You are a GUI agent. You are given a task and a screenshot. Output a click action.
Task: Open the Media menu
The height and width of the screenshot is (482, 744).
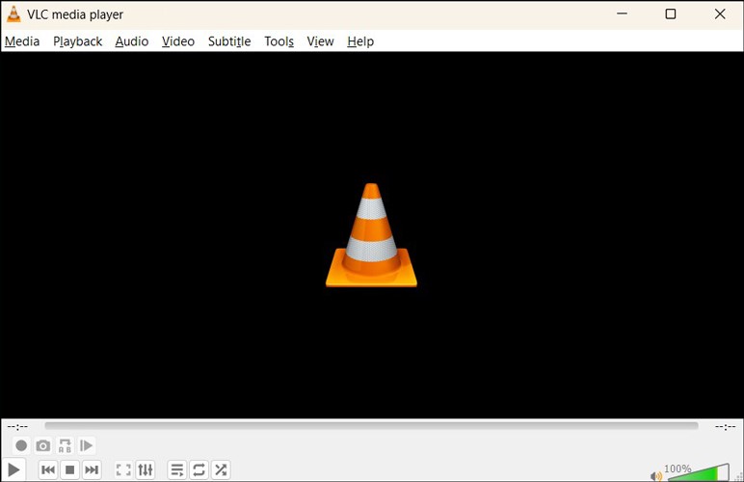pyautogui.click(x=22, y=41)
